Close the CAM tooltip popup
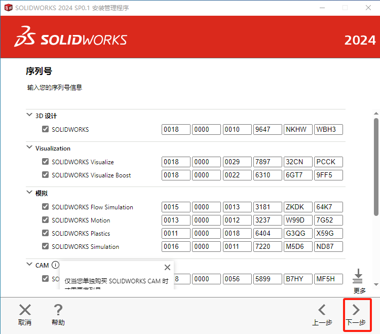The height and width of the screenshot is (334, 380). pyautogui.click(x=167, y=267)
